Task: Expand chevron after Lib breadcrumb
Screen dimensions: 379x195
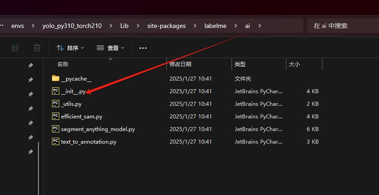Action: [x=138, y=26]
